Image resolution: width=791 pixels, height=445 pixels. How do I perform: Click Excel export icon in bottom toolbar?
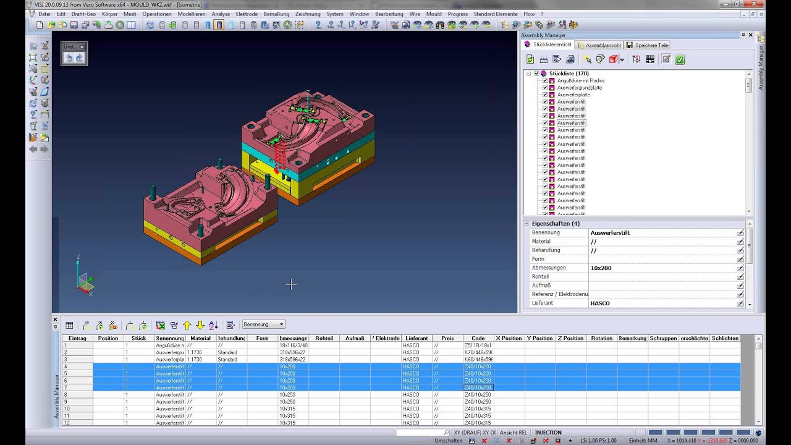160,325
